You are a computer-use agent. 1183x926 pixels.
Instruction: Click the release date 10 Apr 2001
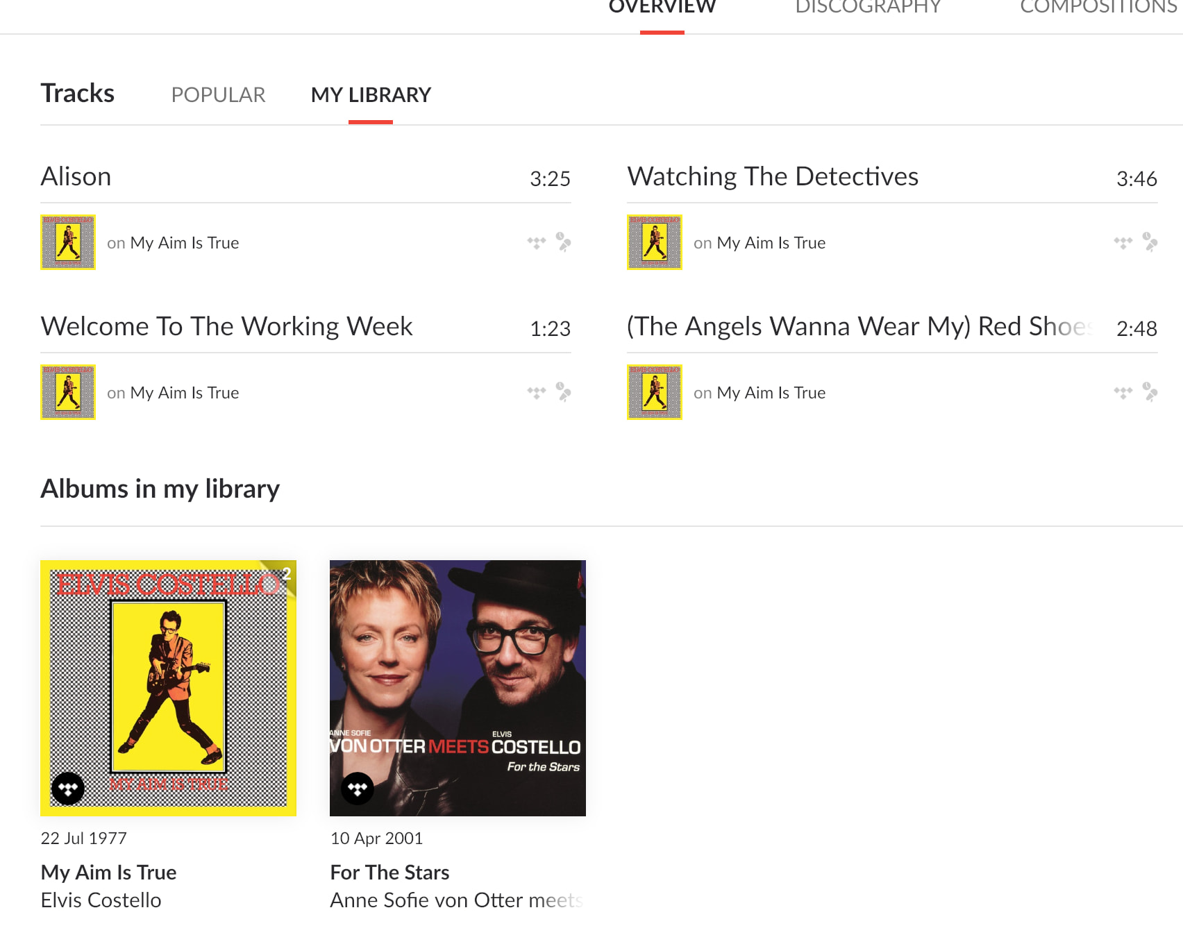(377, 839)
